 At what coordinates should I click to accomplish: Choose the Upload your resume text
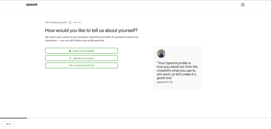point(83,58)
